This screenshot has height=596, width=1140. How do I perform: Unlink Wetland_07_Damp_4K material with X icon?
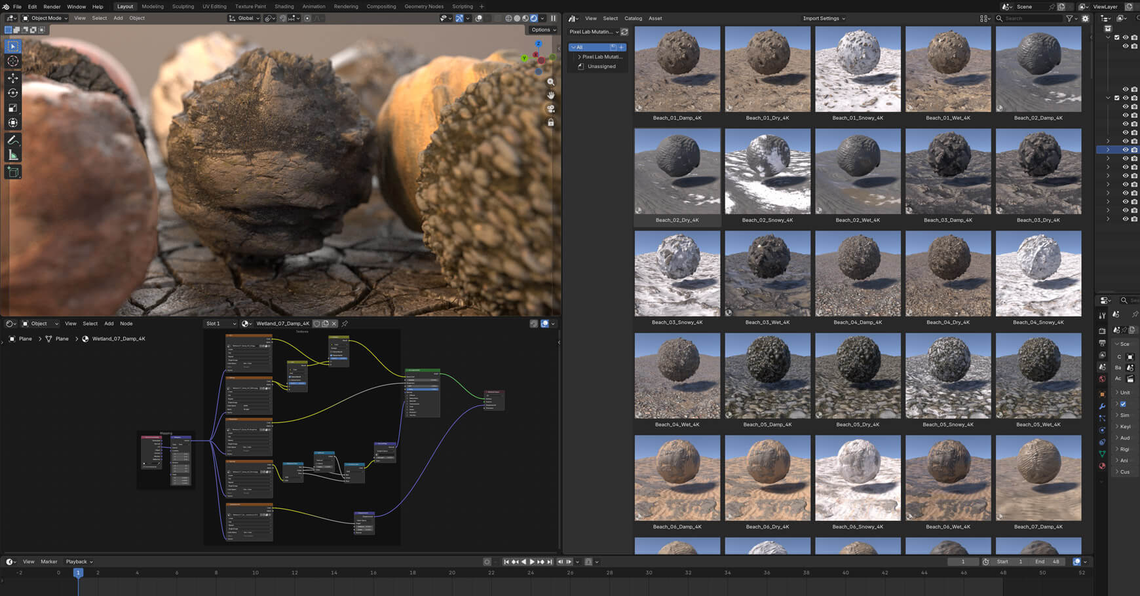[x=334, y=324]
